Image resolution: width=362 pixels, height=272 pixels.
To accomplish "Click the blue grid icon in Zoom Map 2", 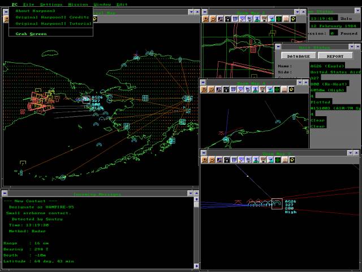I will (235, 19).
